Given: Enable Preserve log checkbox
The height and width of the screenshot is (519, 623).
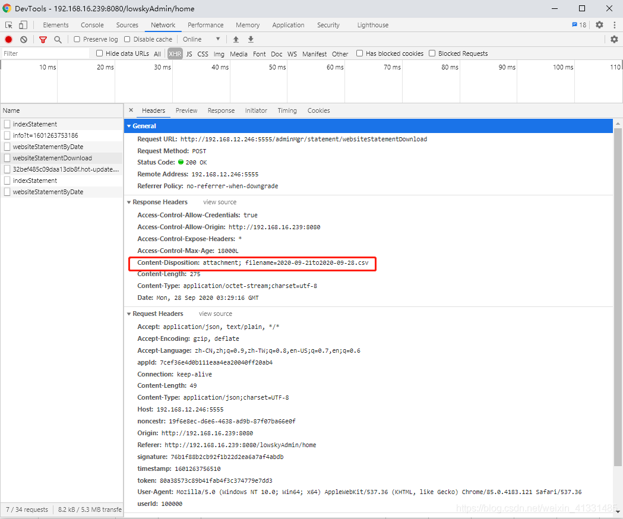Looking at the screenshot, I should (77, 39).
